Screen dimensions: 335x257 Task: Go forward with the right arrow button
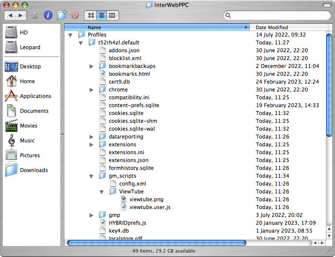21,15
